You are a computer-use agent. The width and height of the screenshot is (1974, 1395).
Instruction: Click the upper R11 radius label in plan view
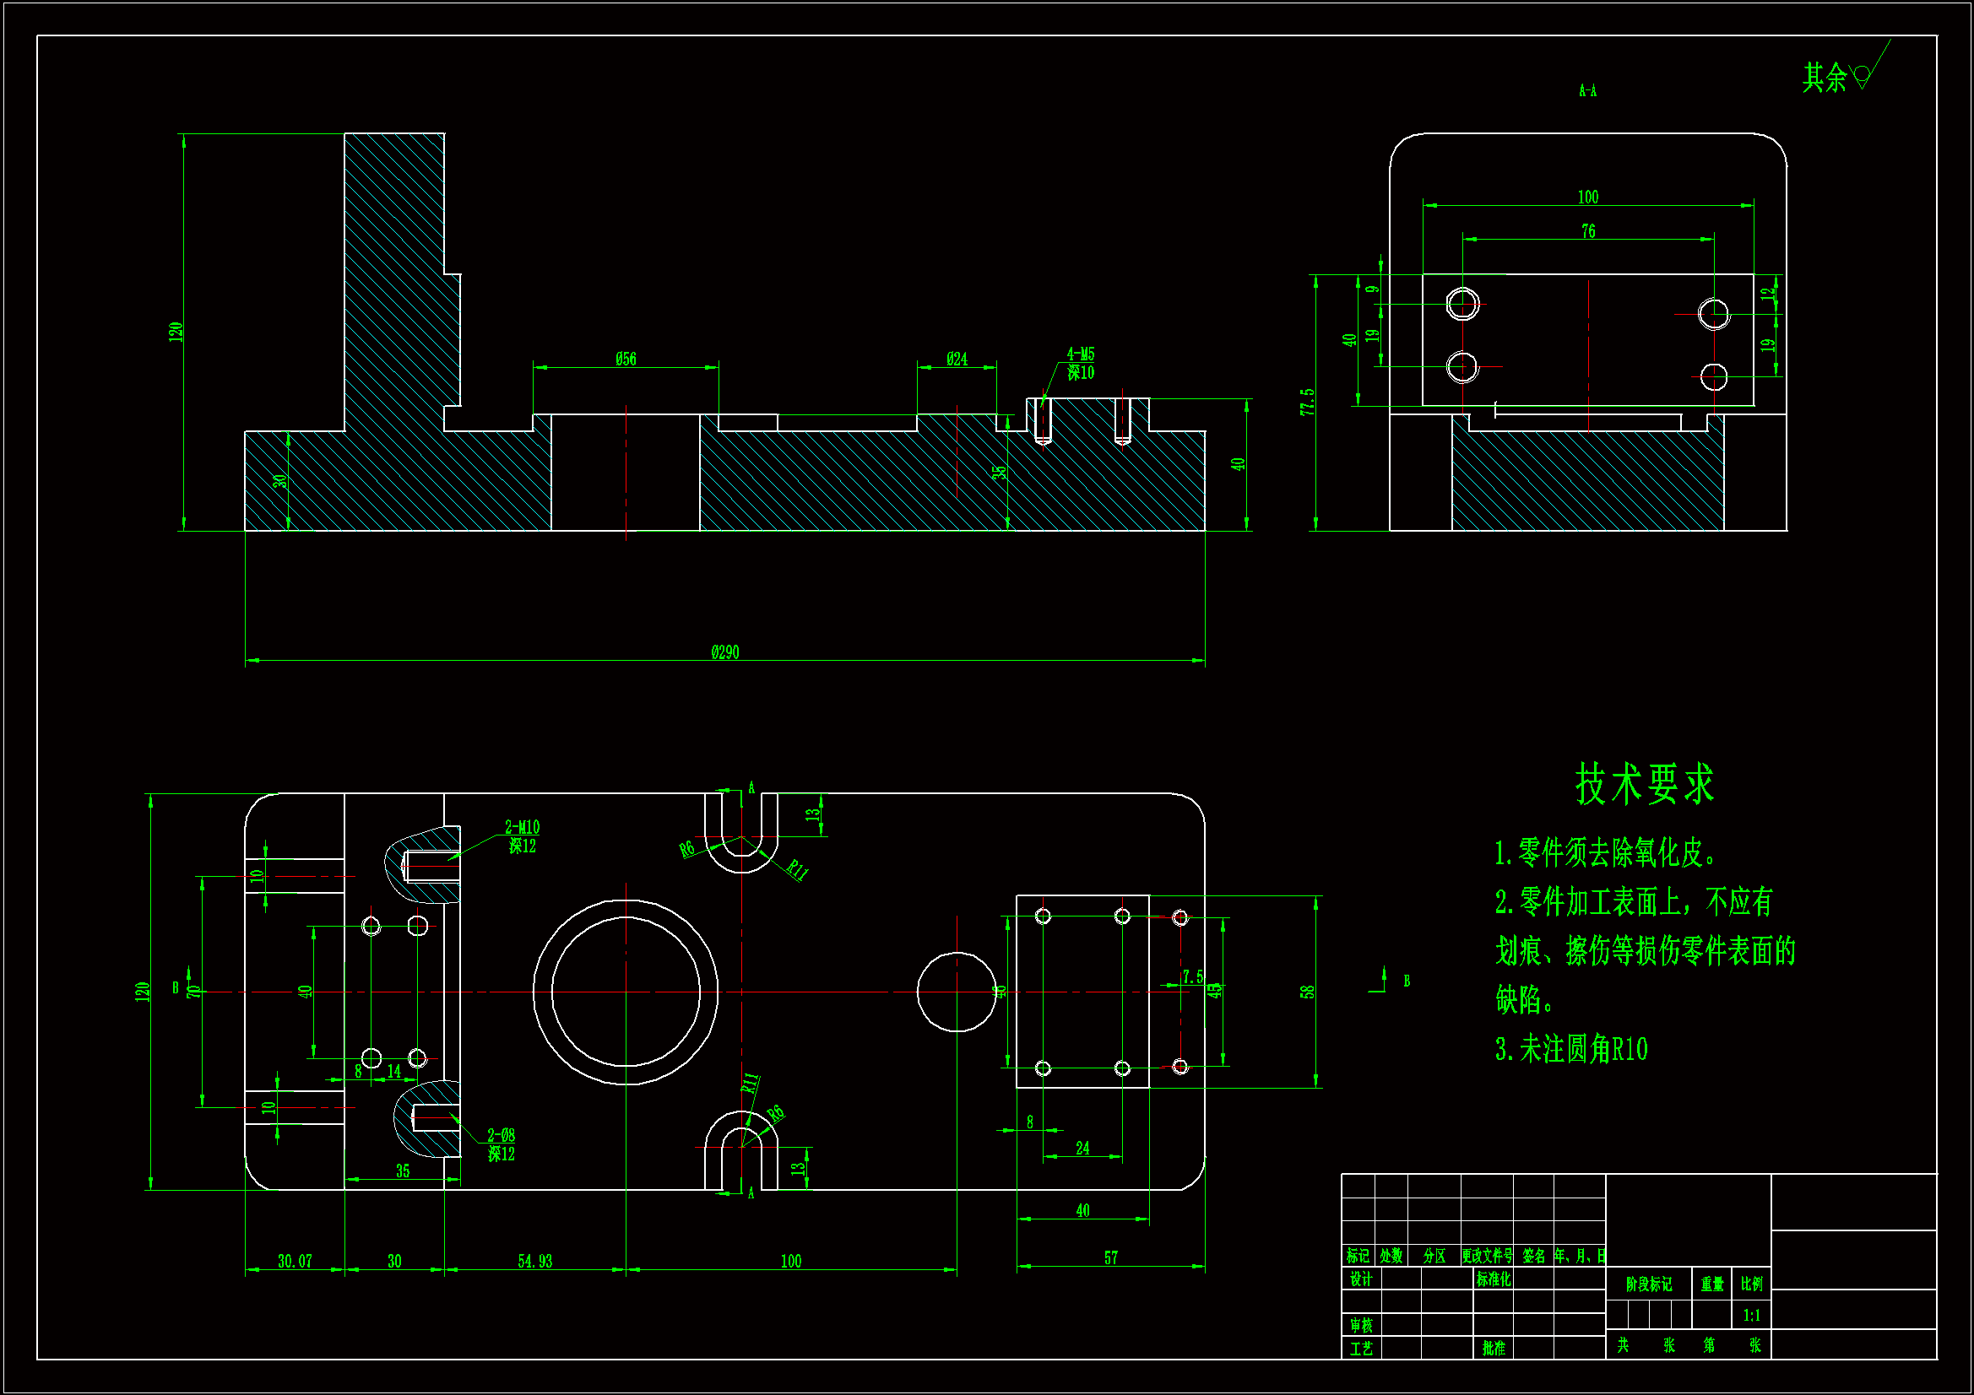tap(797, 870)
